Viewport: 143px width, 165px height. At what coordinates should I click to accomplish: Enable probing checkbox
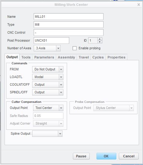pos(74,48)
